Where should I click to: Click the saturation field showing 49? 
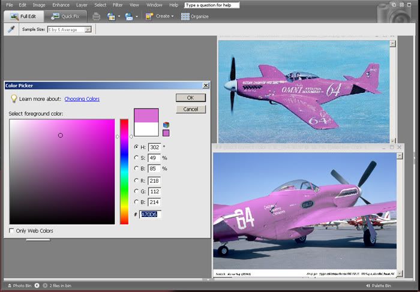154,158
